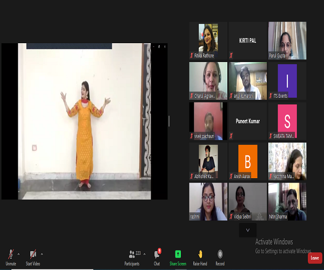Open video options arrow beside Start Video
Image resolution: width=324 pixels, height=270 pixels.
point(42,254)
